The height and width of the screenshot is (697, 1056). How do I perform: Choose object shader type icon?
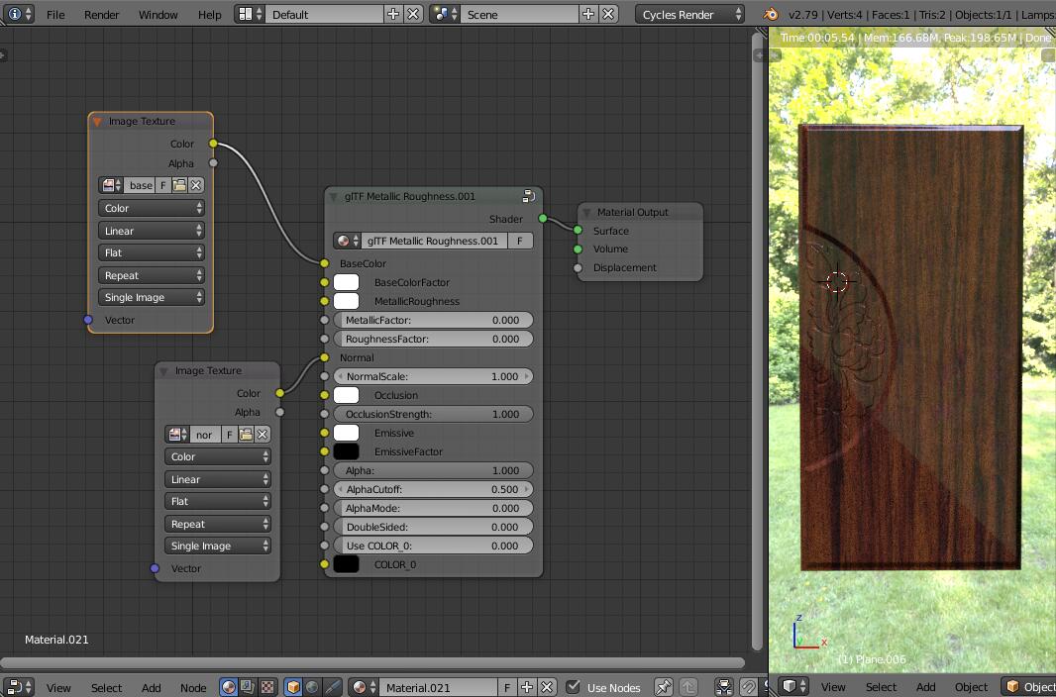tap(293, 687)
